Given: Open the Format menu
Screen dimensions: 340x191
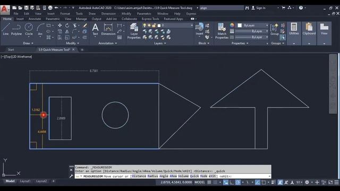Looking at the screenshot, I should tap(65, 13).
